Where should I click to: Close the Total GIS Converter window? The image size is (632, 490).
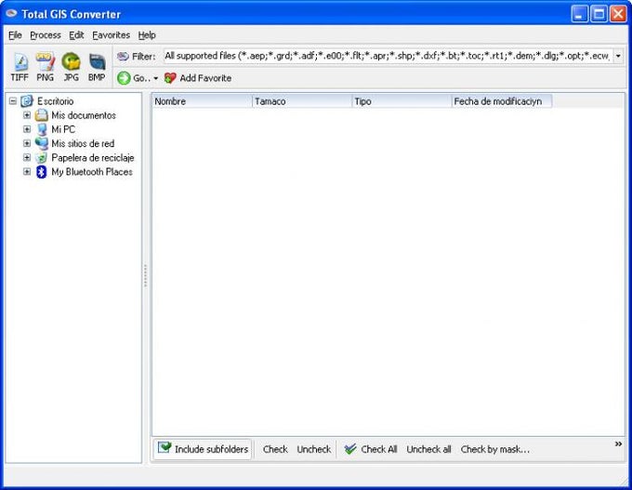point(618,14)
